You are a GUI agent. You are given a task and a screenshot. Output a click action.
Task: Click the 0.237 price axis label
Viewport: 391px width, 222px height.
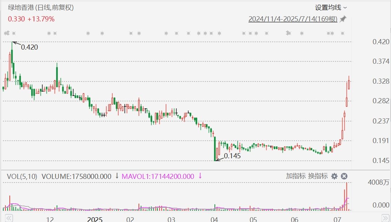[x=381, y=121]
